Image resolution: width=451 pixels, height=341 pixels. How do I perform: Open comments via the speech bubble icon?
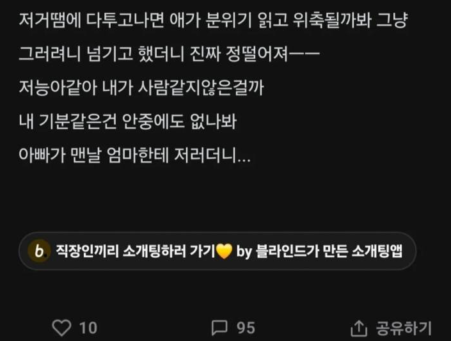[219, 328]
